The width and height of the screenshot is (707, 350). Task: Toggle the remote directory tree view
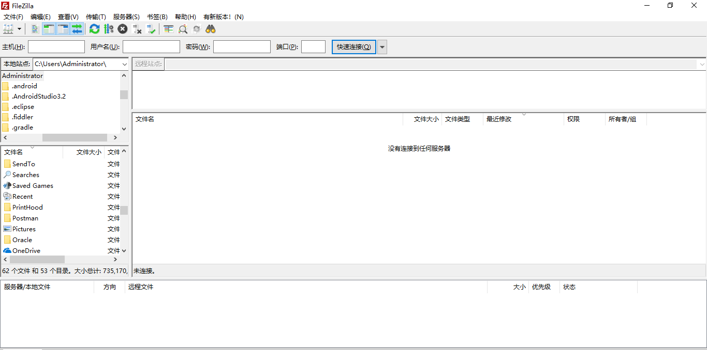62,29
